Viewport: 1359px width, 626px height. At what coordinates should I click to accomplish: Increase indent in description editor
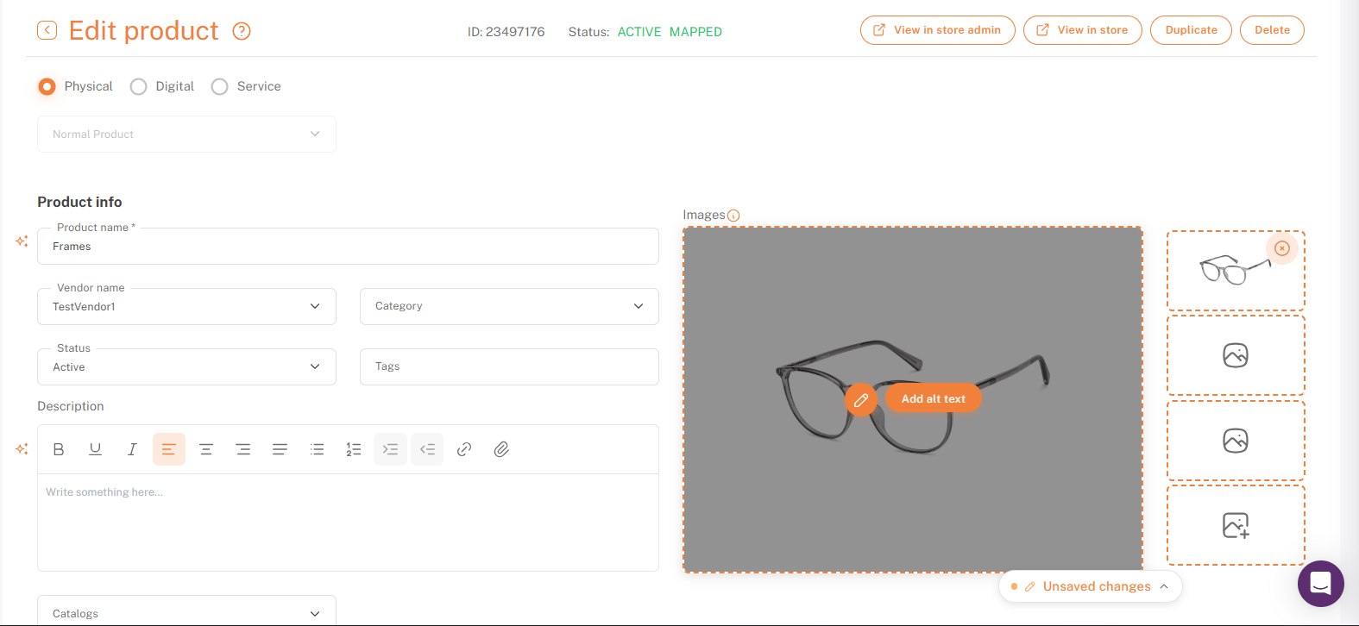click(x=390, y=449)
